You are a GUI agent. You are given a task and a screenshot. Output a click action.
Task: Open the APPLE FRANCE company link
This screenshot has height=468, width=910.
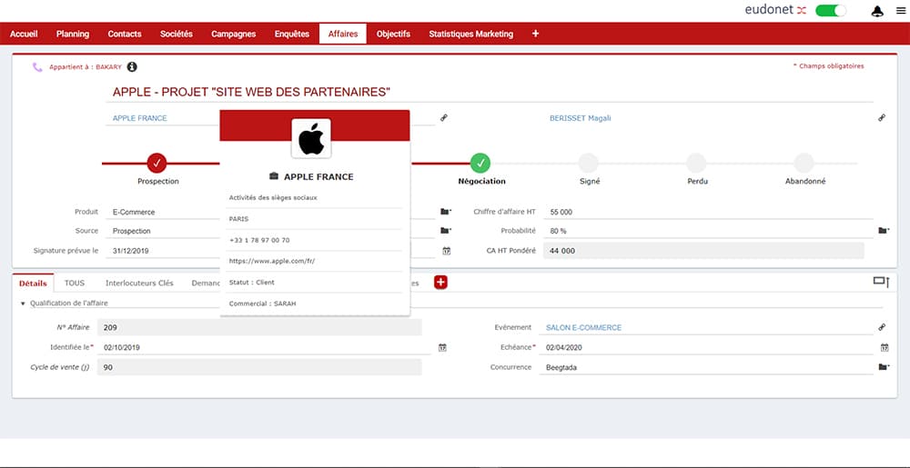click(x=139, y=118)
